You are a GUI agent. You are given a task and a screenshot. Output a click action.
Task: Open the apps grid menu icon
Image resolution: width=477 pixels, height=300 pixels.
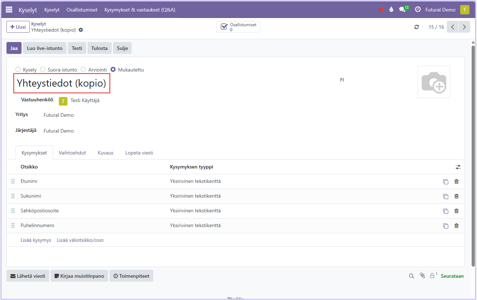tap(9, 10)
